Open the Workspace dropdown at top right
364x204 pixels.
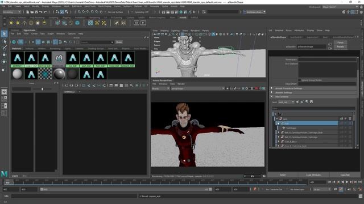tap(340, 7)
